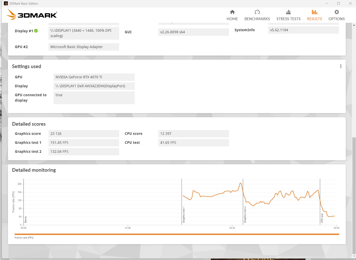Click the DISPLAY1 Dell AW3423DW field
The image size is (356, 260).
(x=94, y=86)
